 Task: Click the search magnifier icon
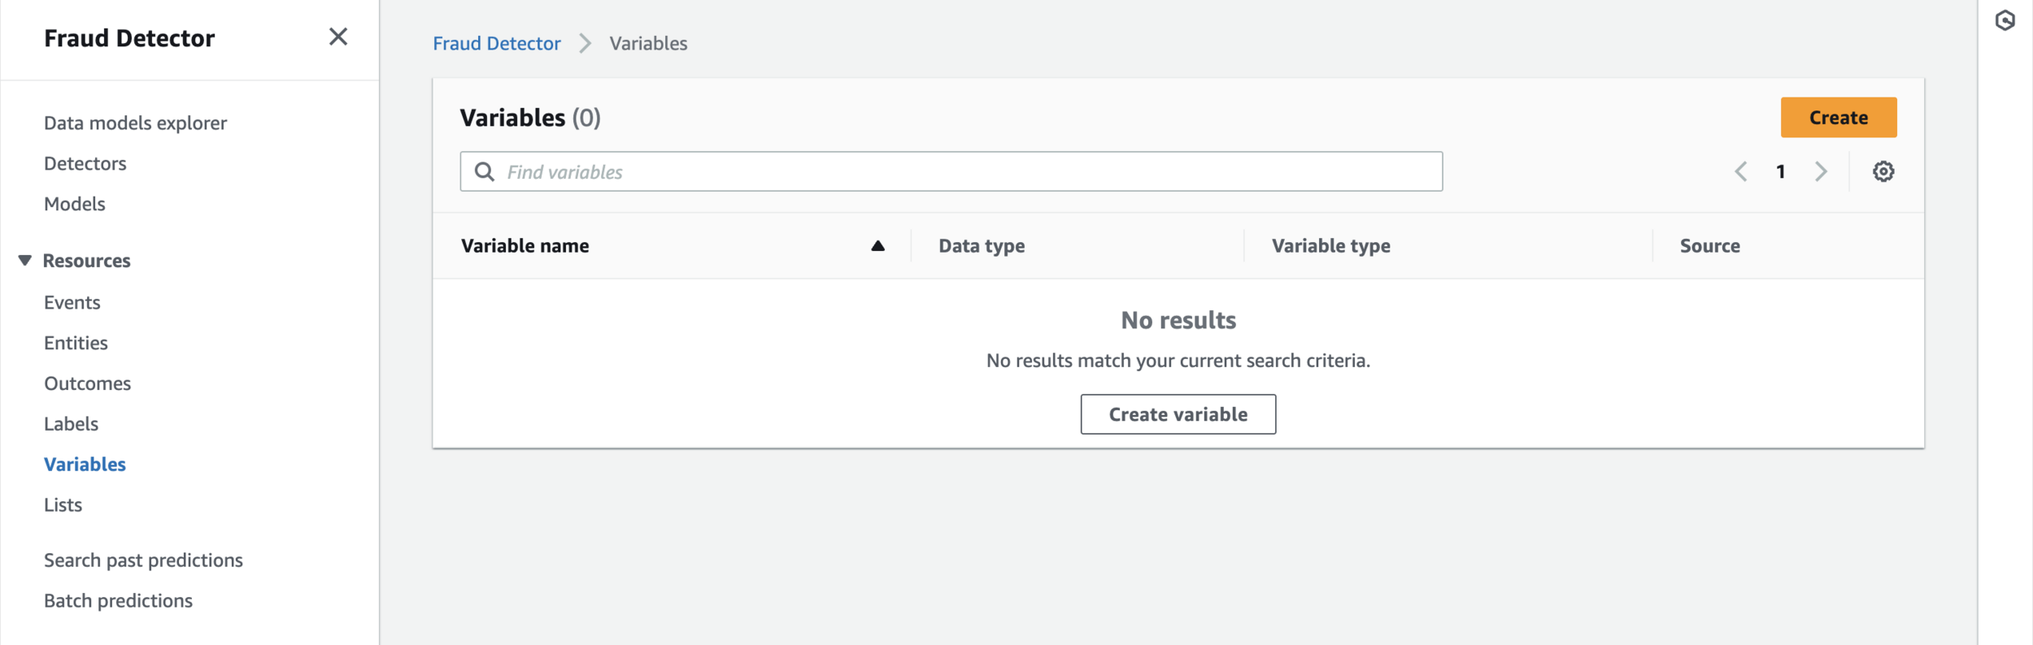click(x=485, y=171)
